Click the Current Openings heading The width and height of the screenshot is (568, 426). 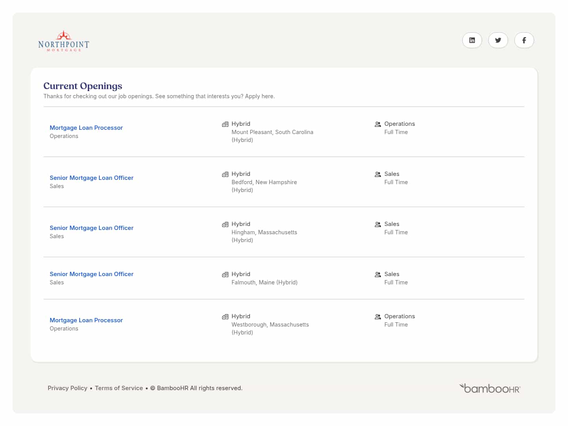point(83,86)
